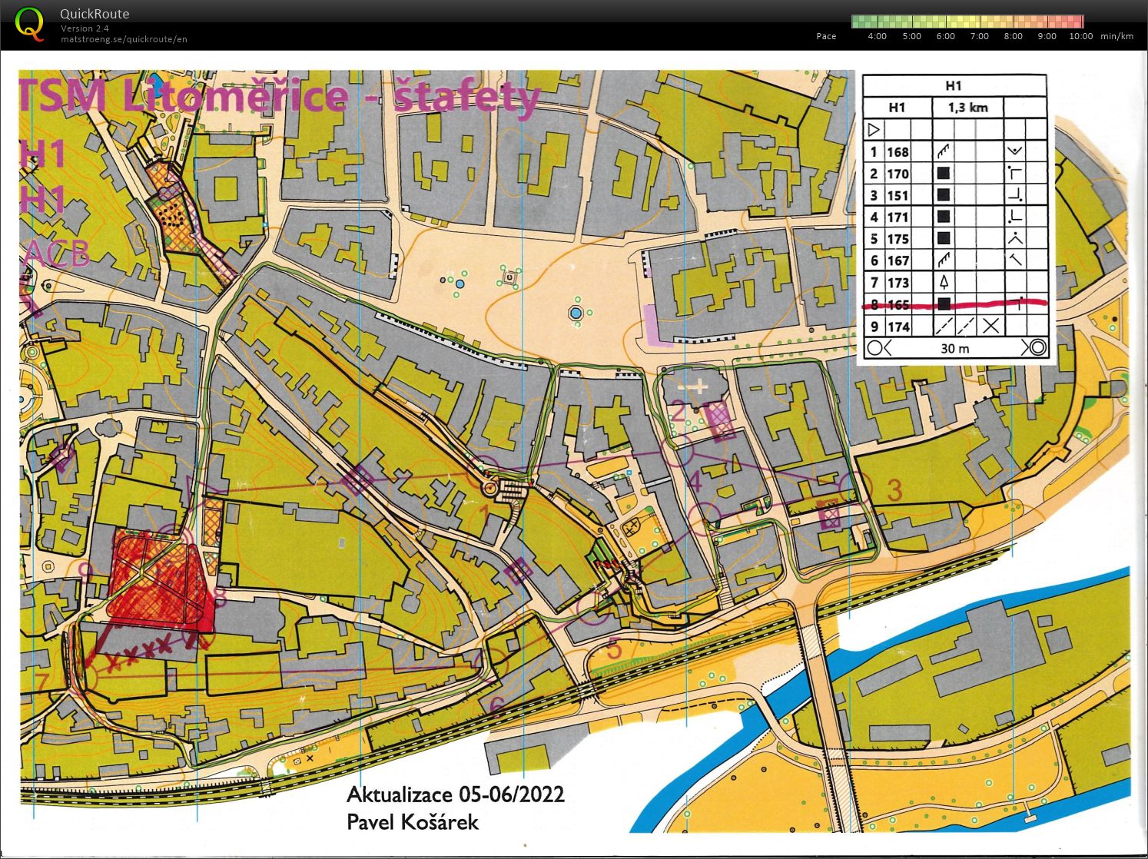The width and height of the screenshot is (1148, 859).
Task: Click the QuickRoute title text
Action: pos(95,14)
